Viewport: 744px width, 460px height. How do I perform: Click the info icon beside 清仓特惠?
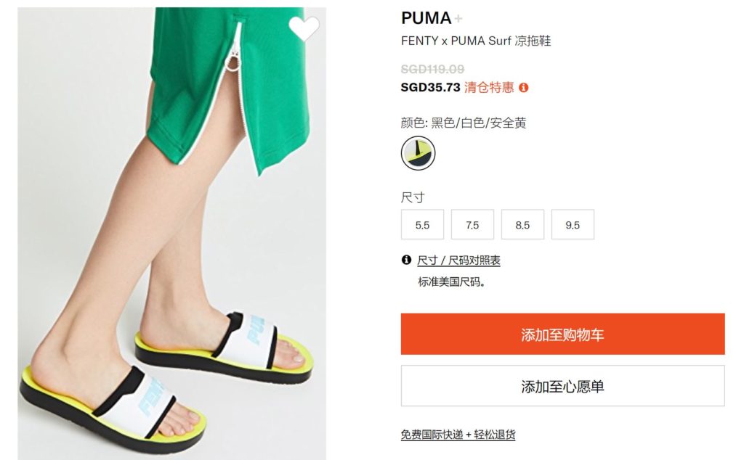[x=523, y=88]
